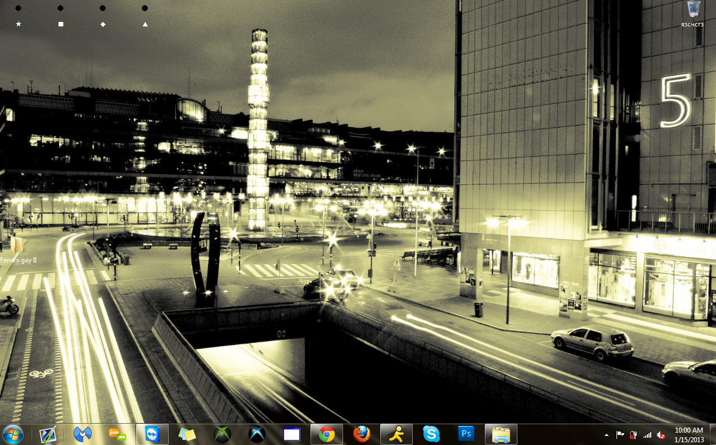The image size is (716, 445).
Task: Open the blank window icon on taskbar
Action: 292,434
